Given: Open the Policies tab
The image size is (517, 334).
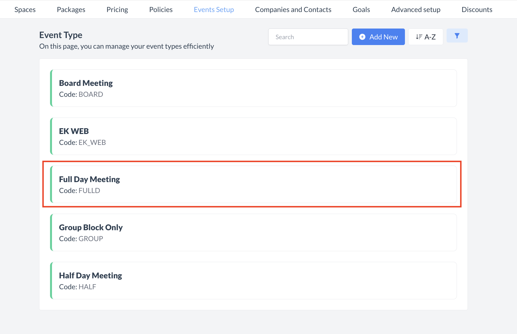Looking at the screenshot, I should coord(161,10).
